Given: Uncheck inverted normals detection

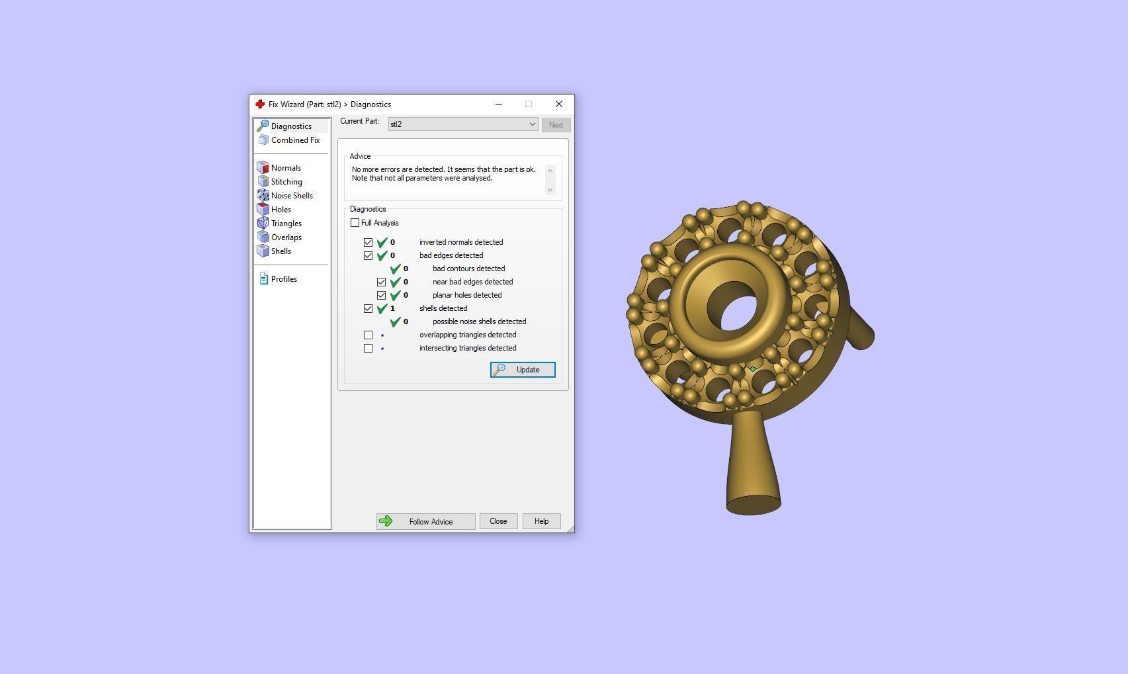Looking at the screenshot, I should tap(369, 242).
